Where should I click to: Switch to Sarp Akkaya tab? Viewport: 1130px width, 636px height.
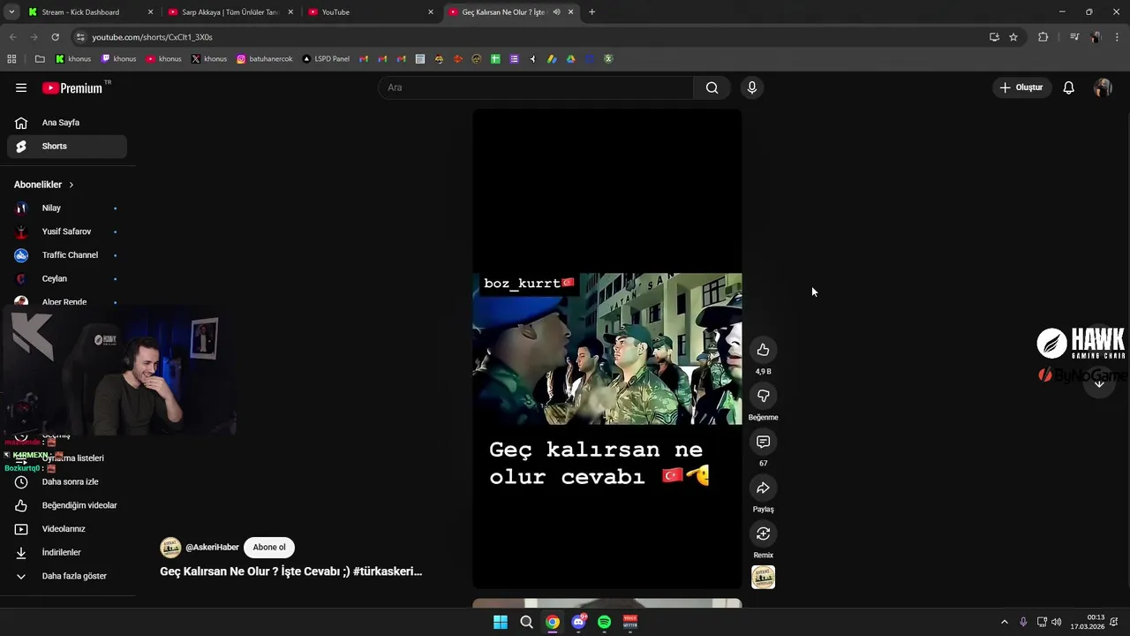[230, 12]
